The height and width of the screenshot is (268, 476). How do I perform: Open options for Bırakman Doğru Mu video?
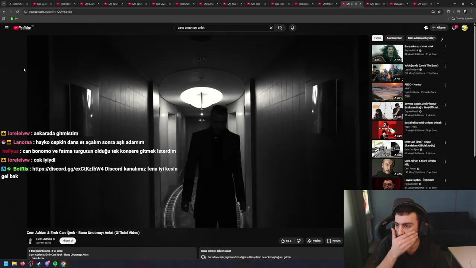445,104
